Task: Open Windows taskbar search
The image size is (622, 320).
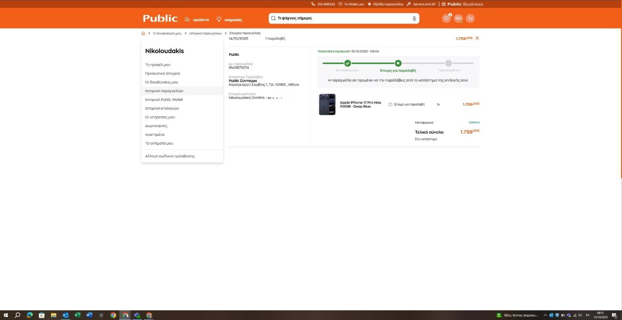Action: tap(17, 315)
